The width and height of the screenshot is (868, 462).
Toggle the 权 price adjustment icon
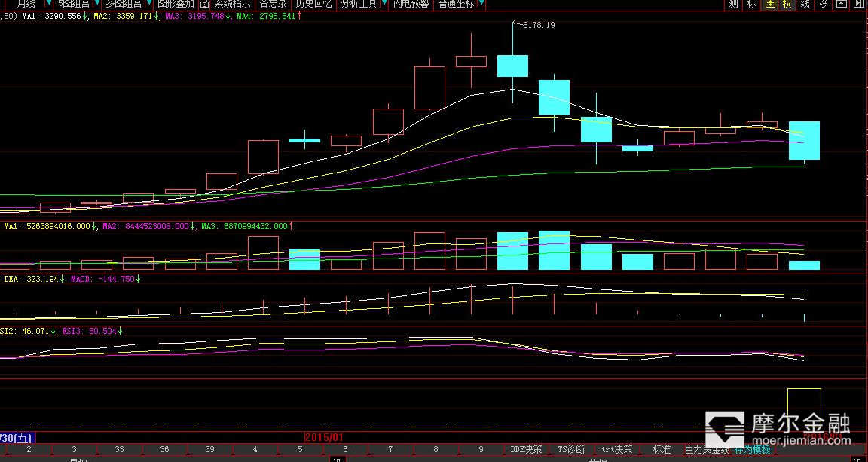pyautogui.click(x=787, y=4)
